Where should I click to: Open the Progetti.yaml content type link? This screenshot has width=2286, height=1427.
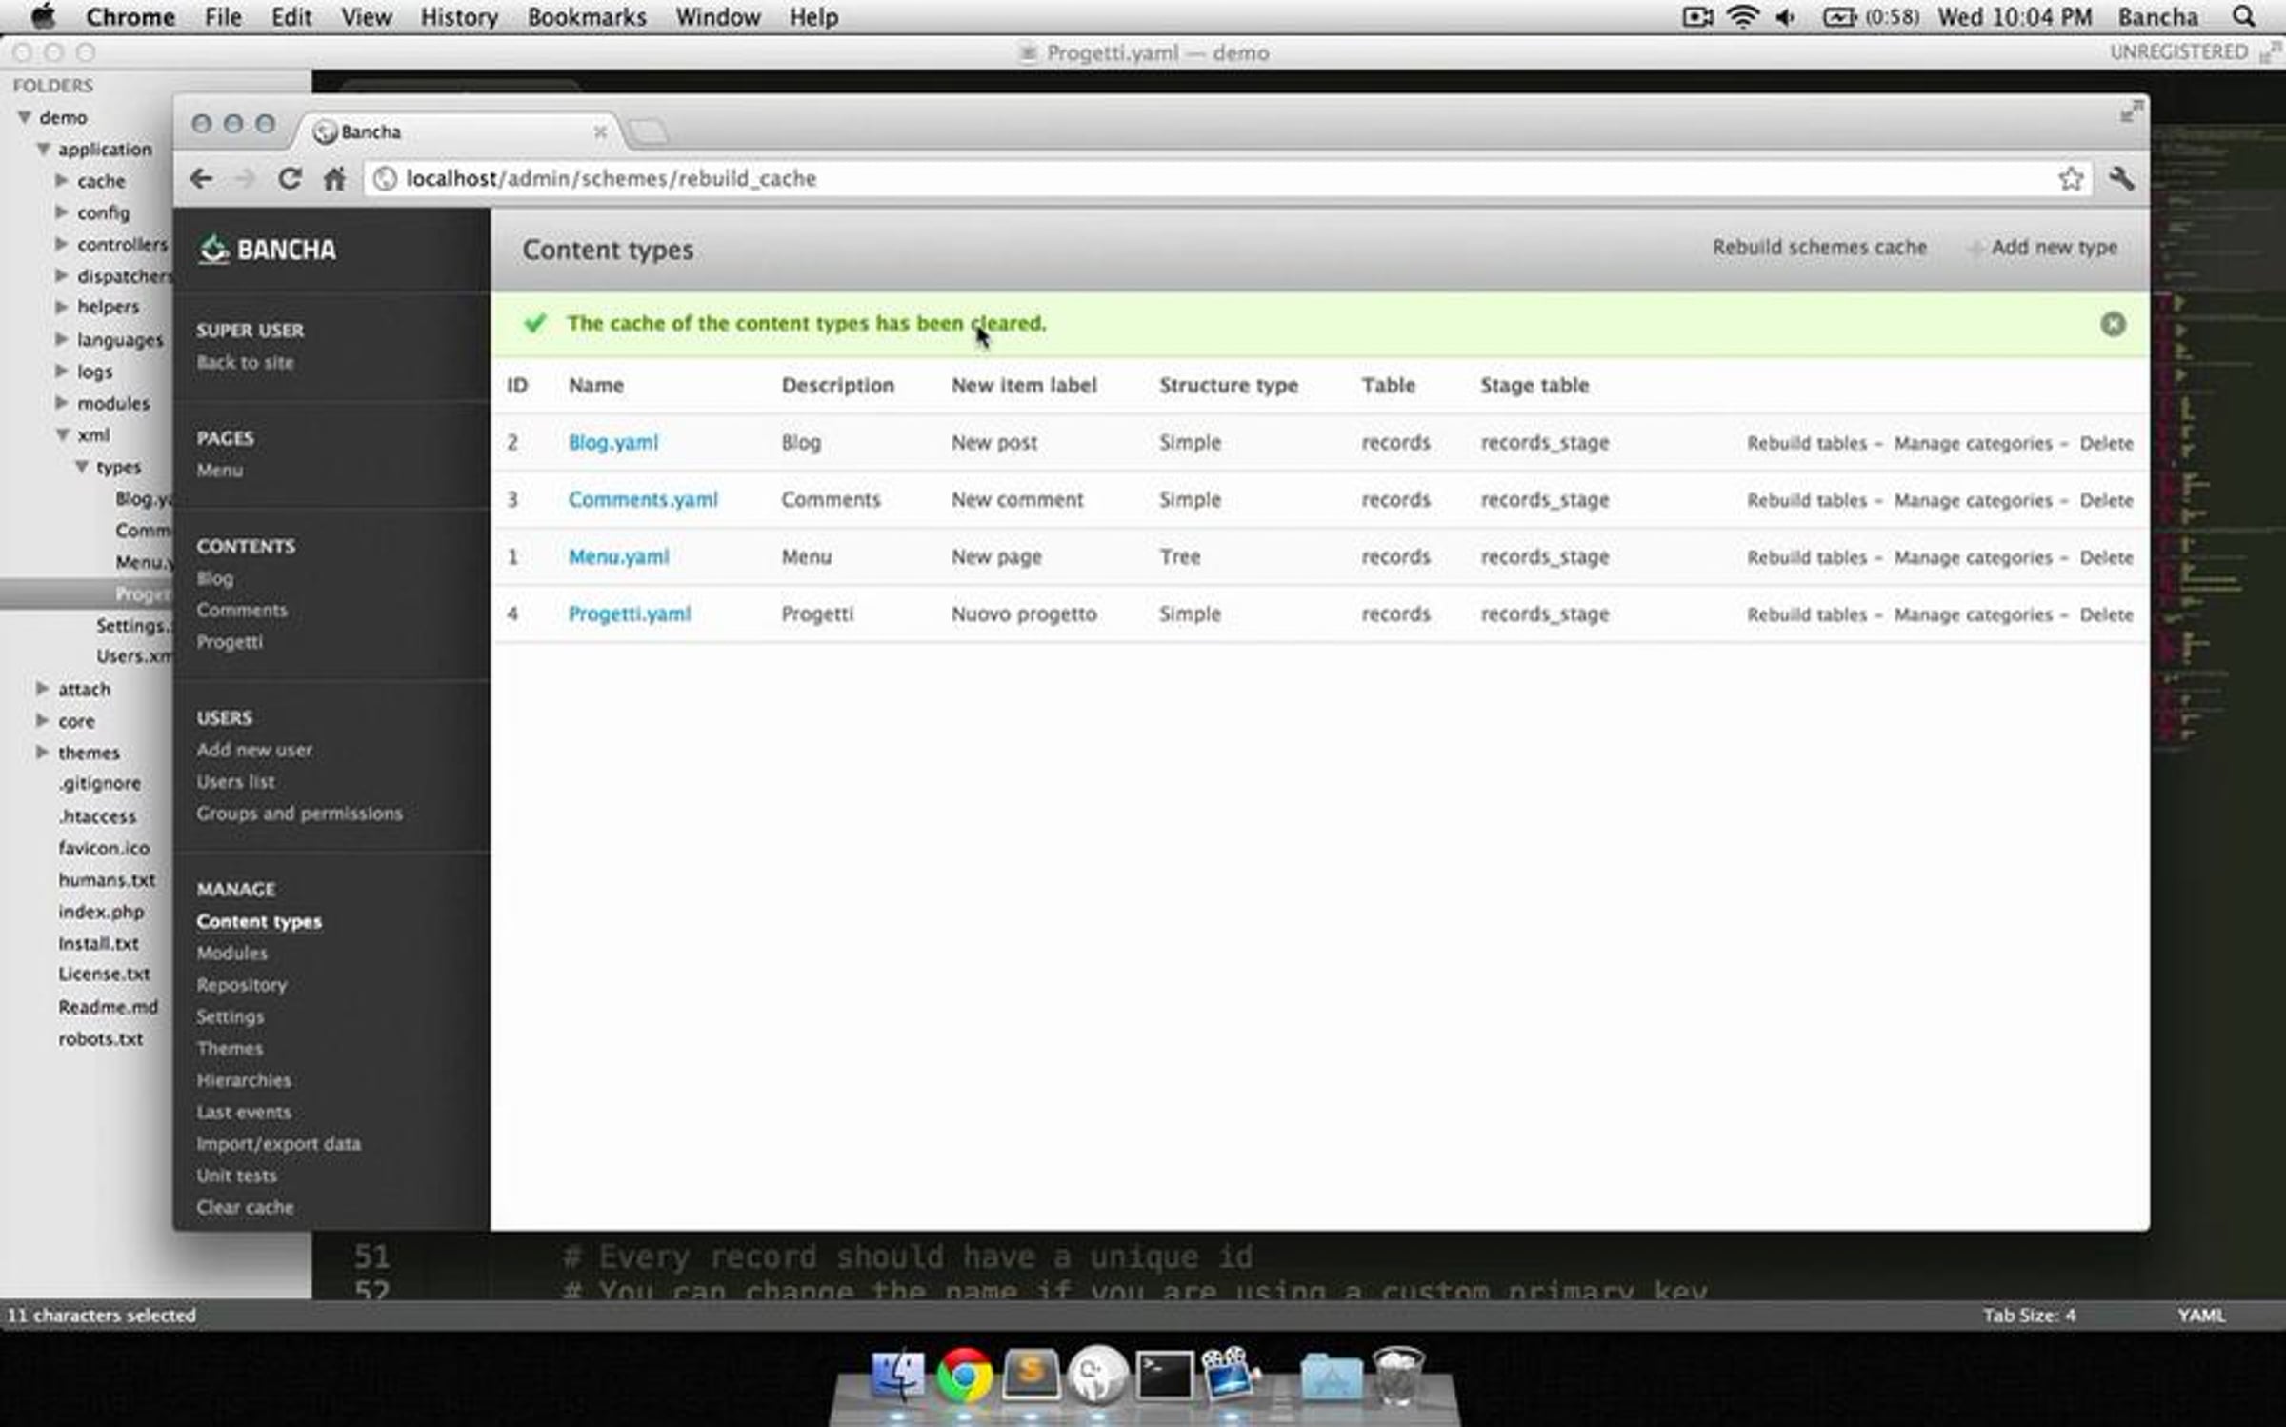point(629,614)
